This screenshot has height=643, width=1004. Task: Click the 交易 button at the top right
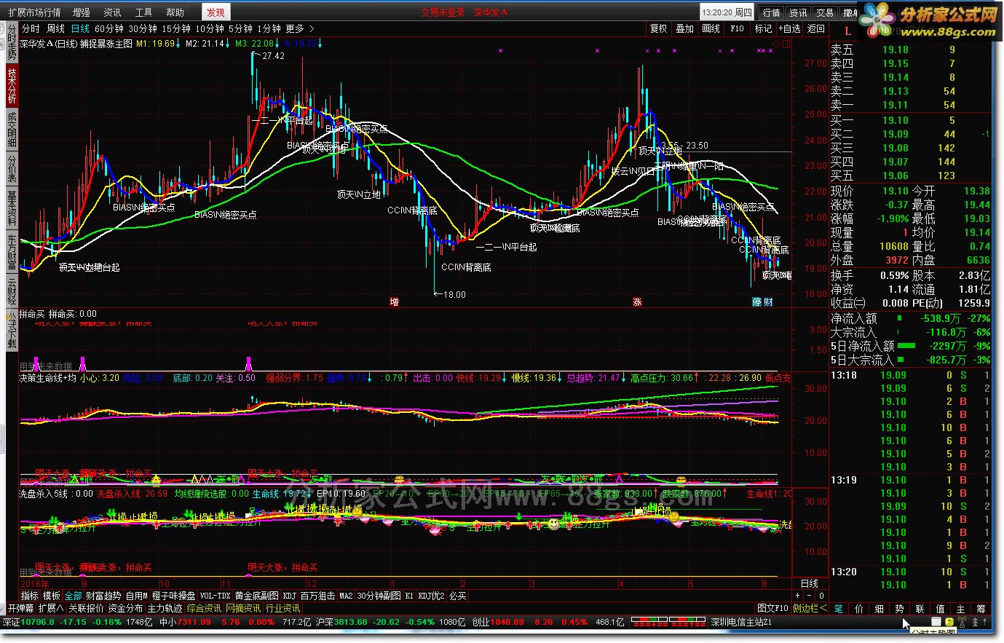[x=824, y=12]
